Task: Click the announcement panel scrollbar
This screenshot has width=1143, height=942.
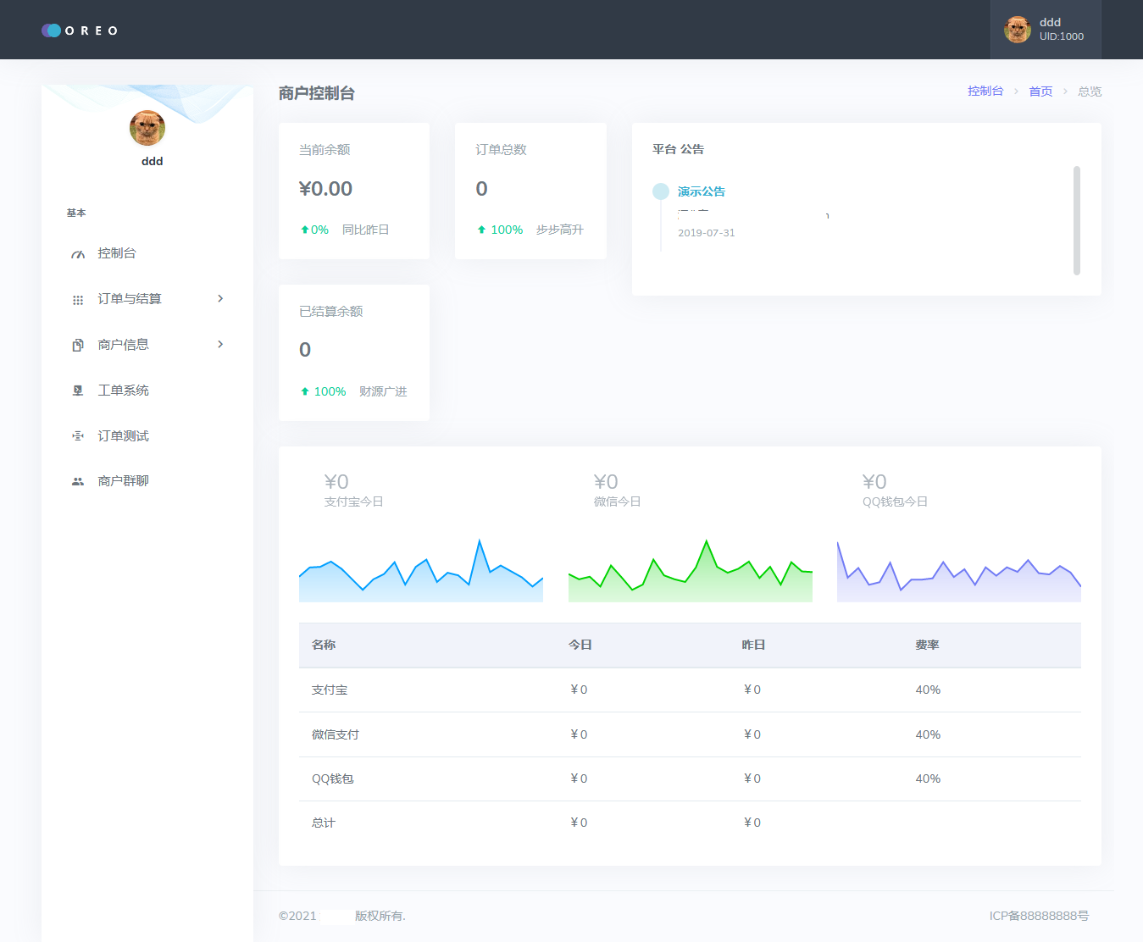Action: point(1076,220)
